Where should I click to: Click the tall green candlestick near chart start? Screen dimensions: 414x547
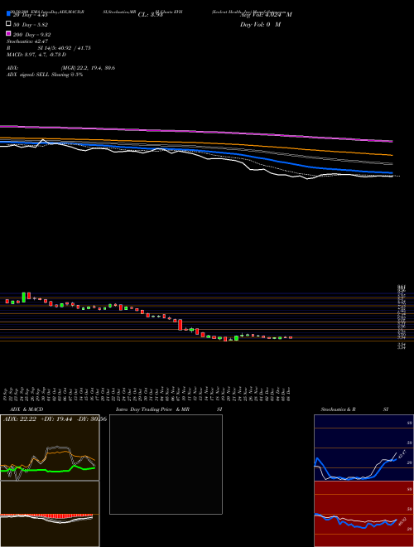pos(24,298)
